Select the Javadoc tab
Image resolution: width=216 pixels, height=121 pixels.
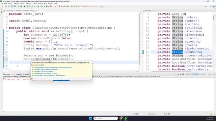coord(27,74)
